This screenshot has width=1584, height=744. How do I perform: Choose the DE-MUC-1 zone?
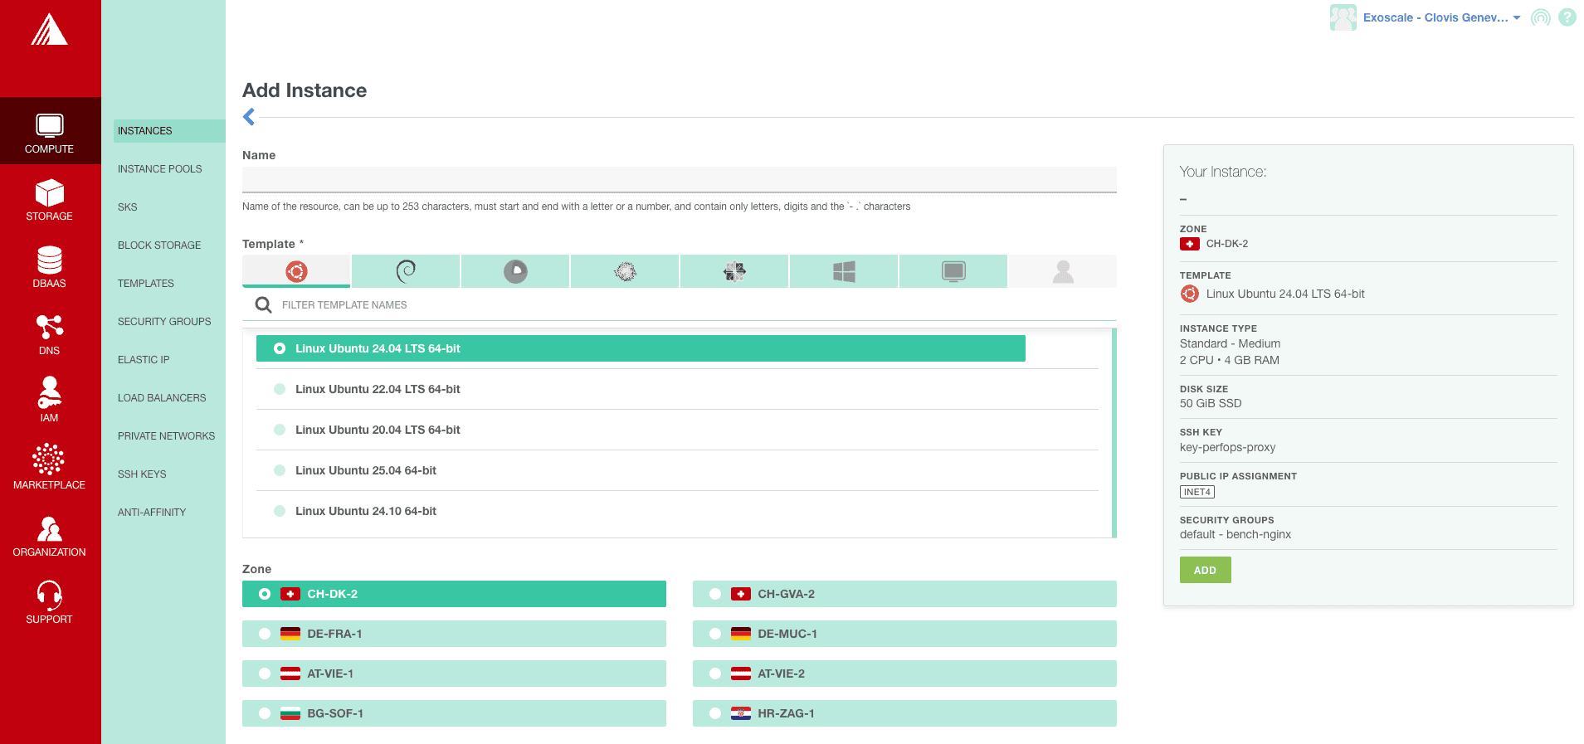(904, 634)
